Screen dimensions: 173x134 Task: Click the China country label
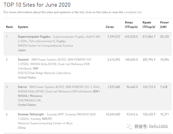tap(22, 128)
